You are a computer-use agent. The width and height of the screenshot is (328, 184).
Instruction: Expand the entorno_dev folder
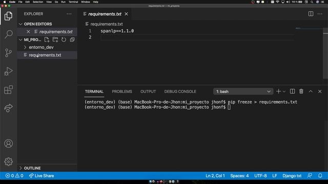pos(47,48)
